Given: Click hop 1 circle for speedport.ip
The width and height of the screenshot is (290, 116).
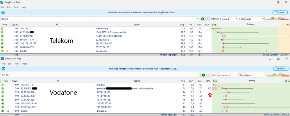Looking at the screenshot, I should tap(2, 28).
